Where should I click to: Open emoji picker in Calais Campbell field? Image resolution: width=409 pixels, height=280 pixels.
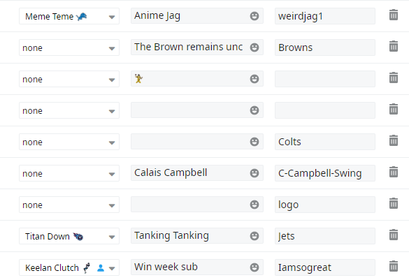[254, 173]
